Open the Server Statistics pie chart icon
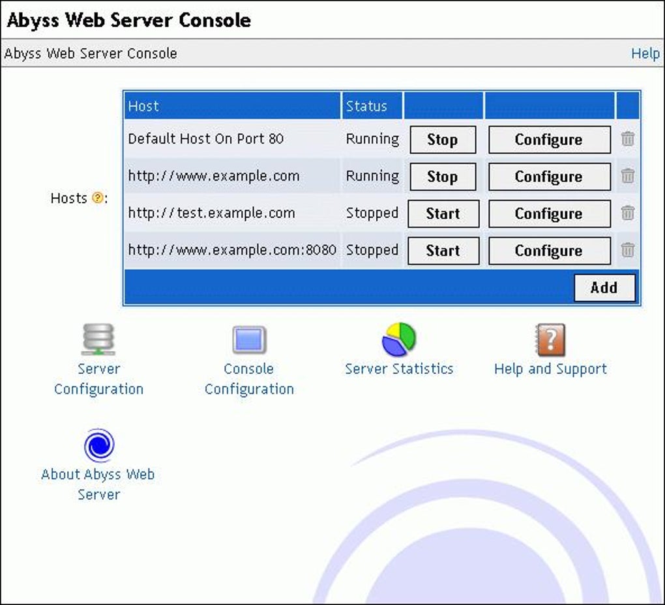 pyautogui.click(x=399, y=339)
